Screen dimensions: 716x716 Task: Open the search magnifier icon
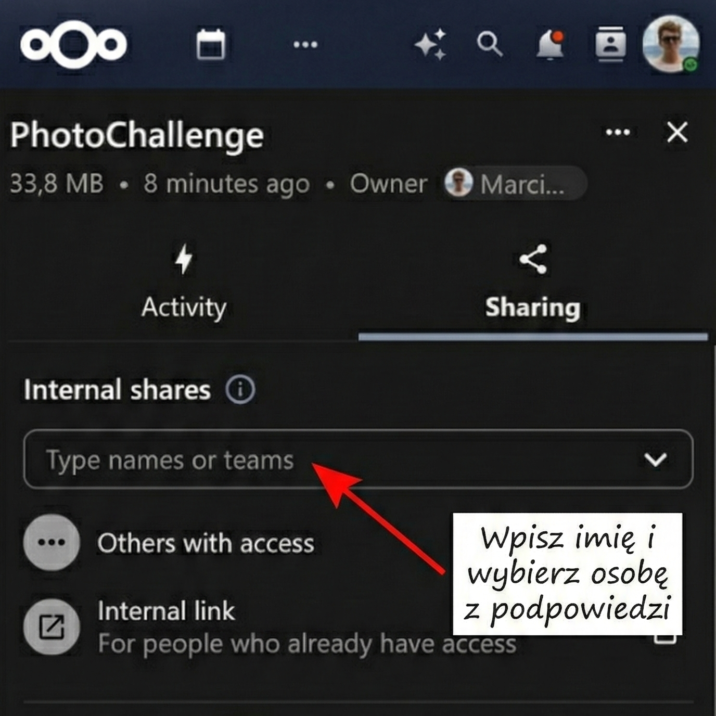coord(490,44)
